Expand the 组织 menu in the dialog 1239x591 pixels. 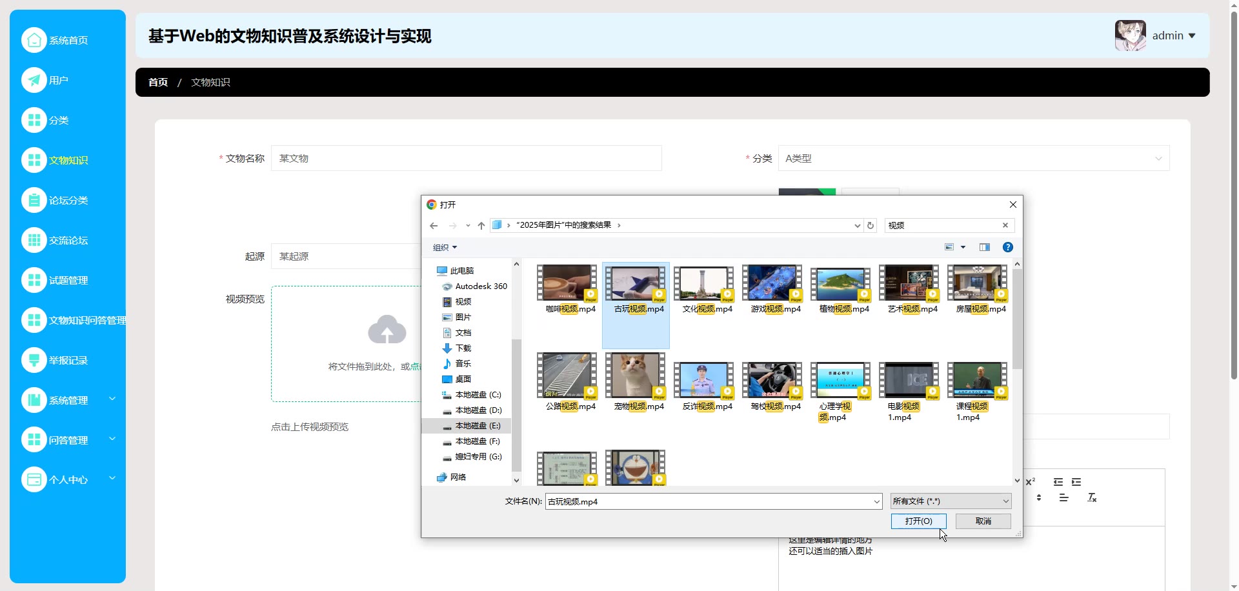click(445, 248)
